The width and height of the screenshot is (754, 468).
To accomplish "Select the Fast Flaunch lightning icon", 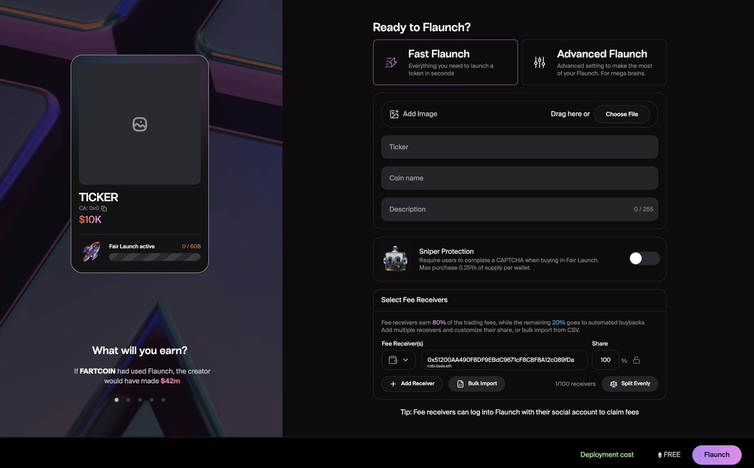I will point(391,62).
